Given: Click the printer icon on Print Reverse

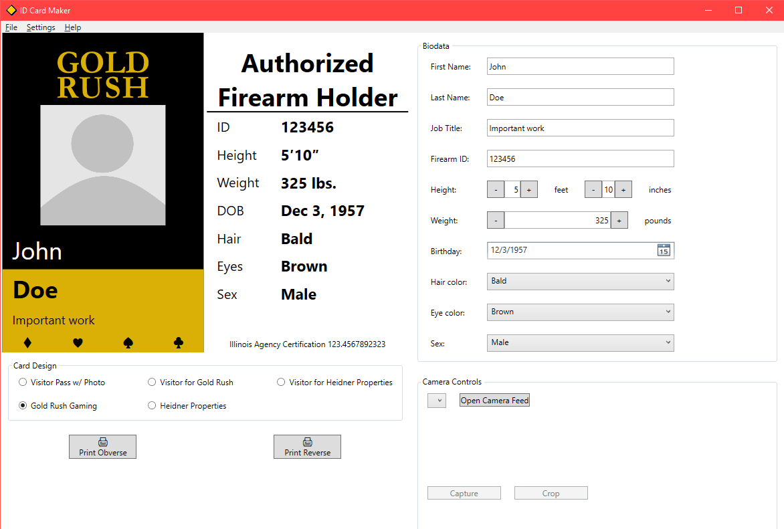Looking at the screenshot, I should (x=307, y=442).
